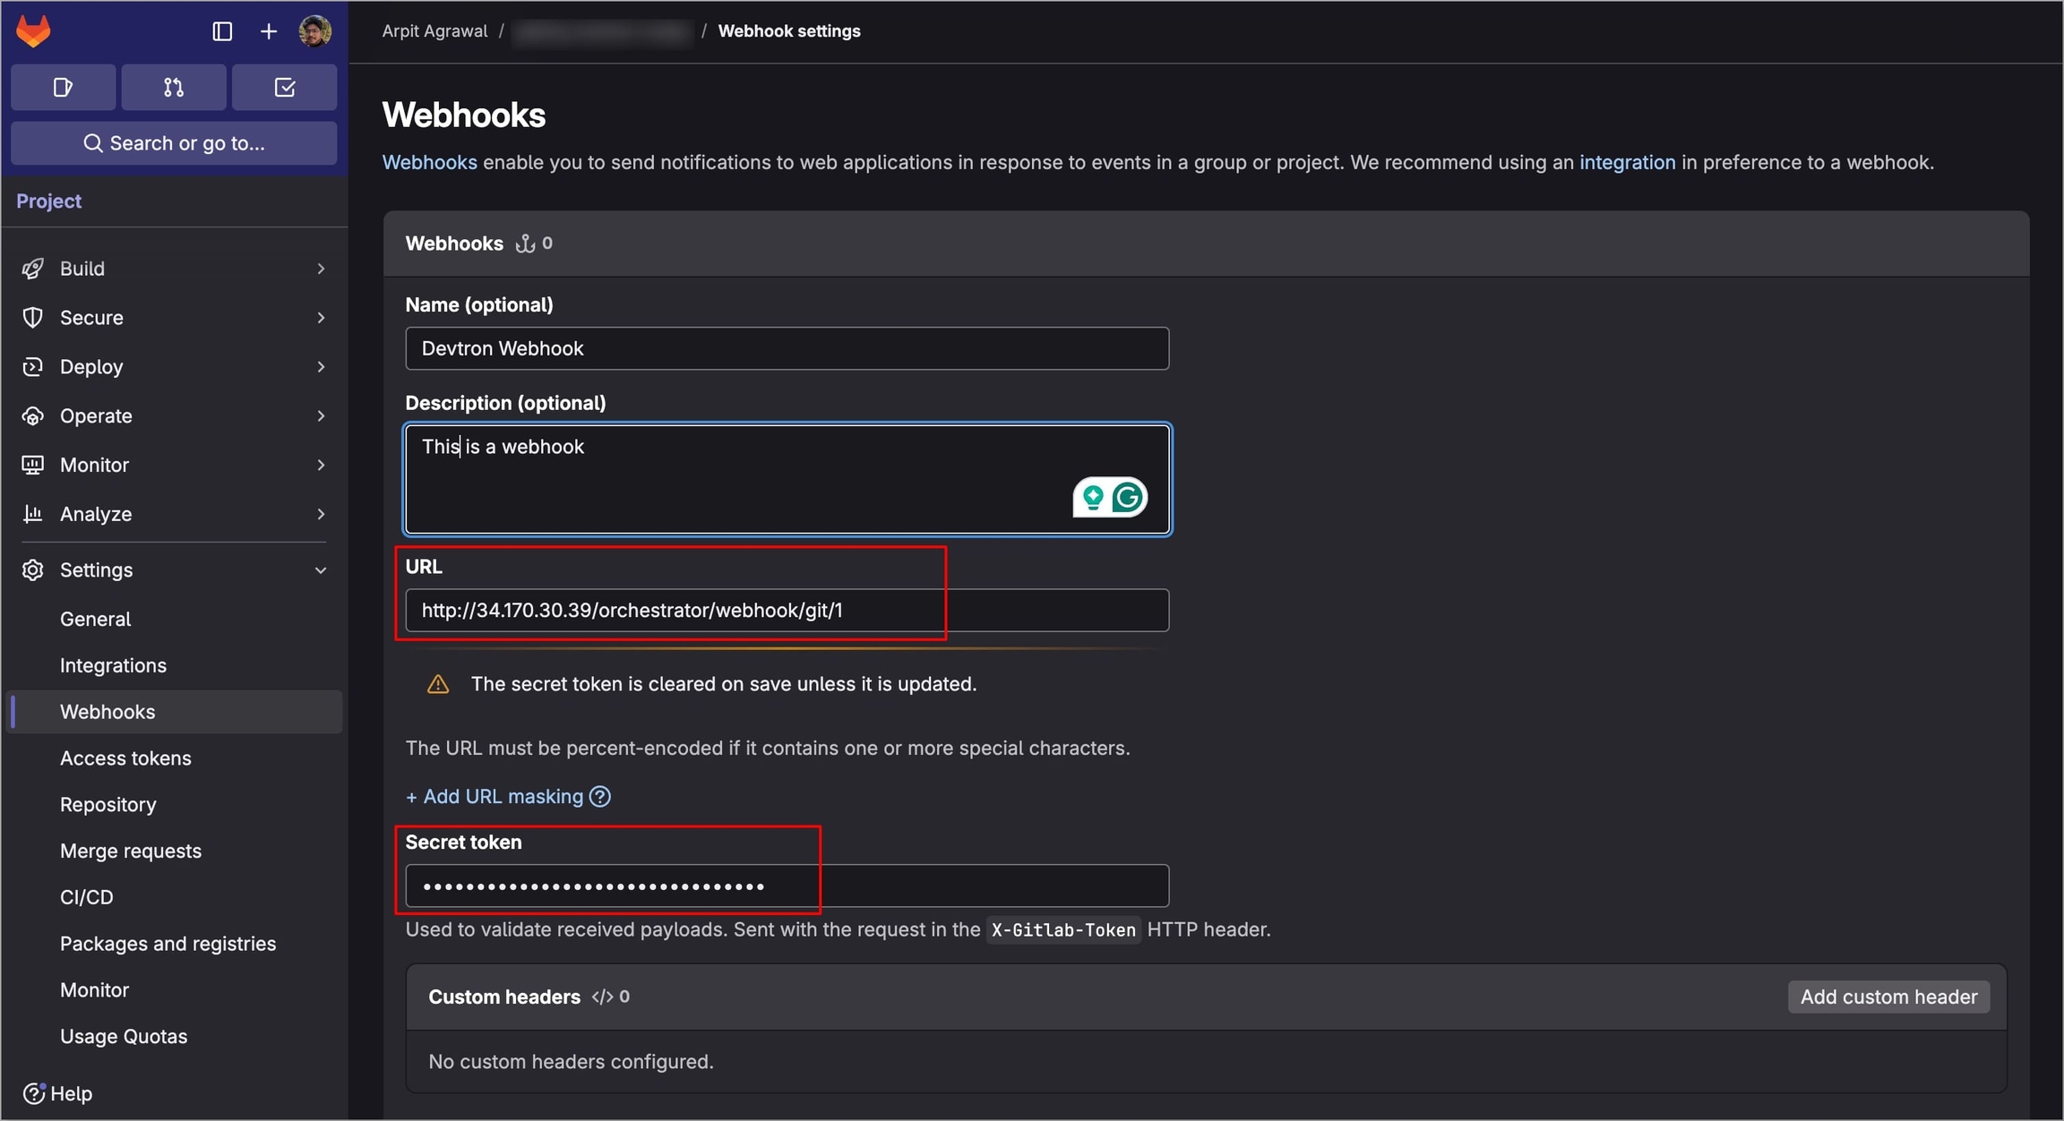The width and height of the screenshot is (2064, 1121).
Task: Open the To-Do list checkmark icon
Action: [284, 87]
